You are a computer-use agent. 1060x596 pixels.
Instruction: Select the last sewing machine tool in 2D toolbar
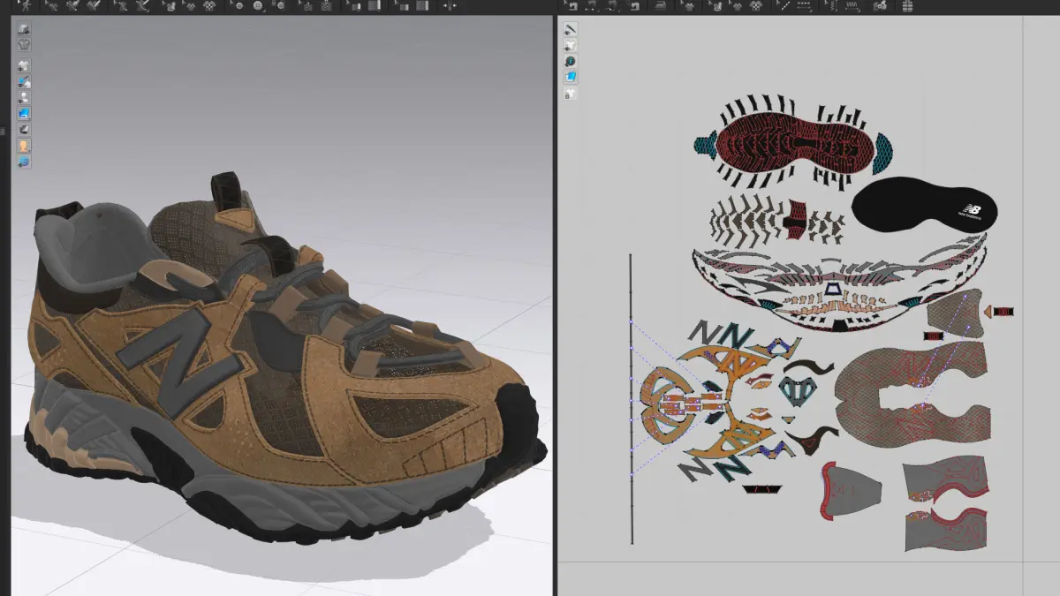[634, 5]
